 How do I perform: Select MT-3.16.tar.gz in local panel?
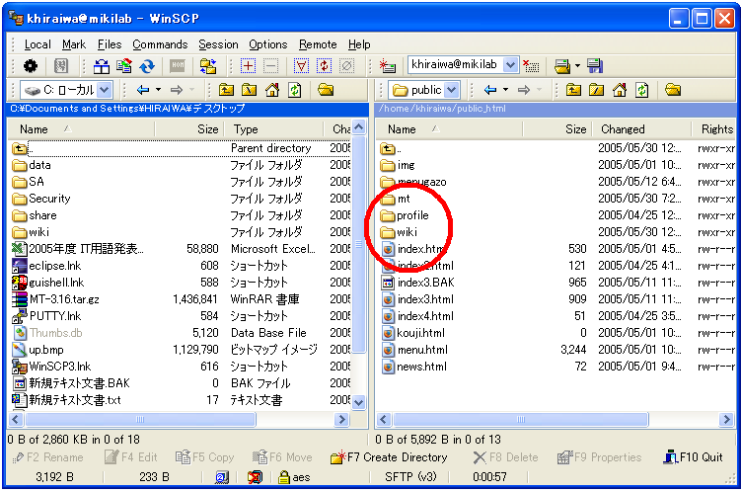[x=55, y=299]
